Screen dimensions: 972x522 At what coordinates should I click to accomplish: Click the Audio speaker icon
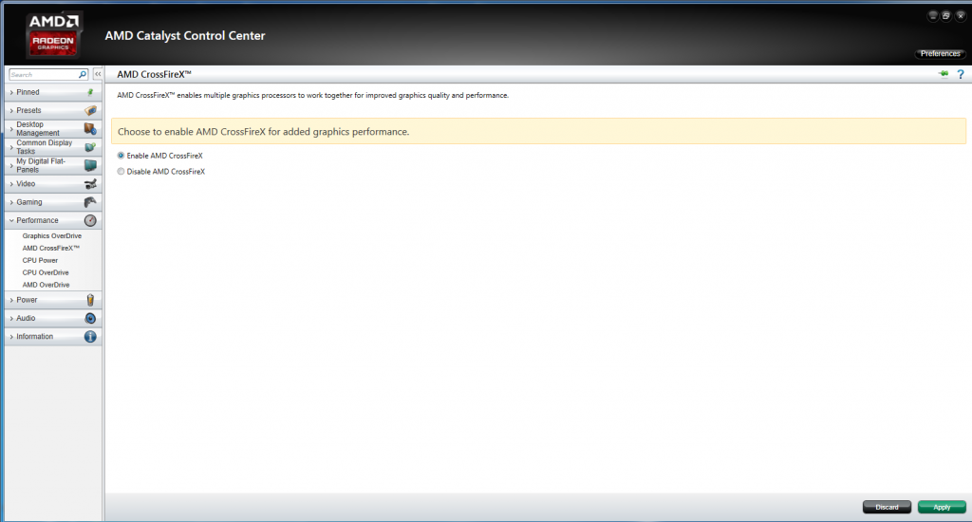(90, 318)
